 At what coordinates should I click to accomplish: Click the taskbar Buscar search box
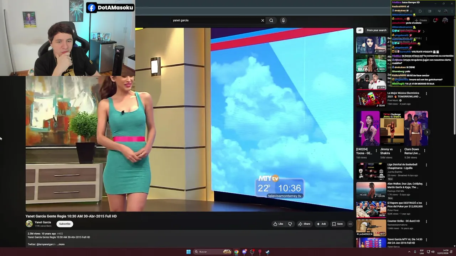pos(213,252)
